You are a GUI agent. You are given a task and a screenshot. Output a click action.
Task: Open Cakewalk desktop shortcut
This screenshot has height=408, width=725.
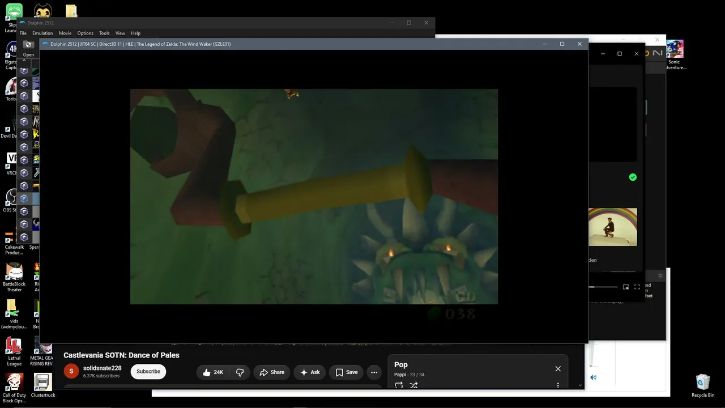click(x=14, y=242)
